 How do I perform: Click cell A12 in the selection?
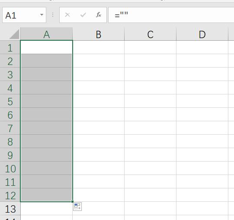47,195
